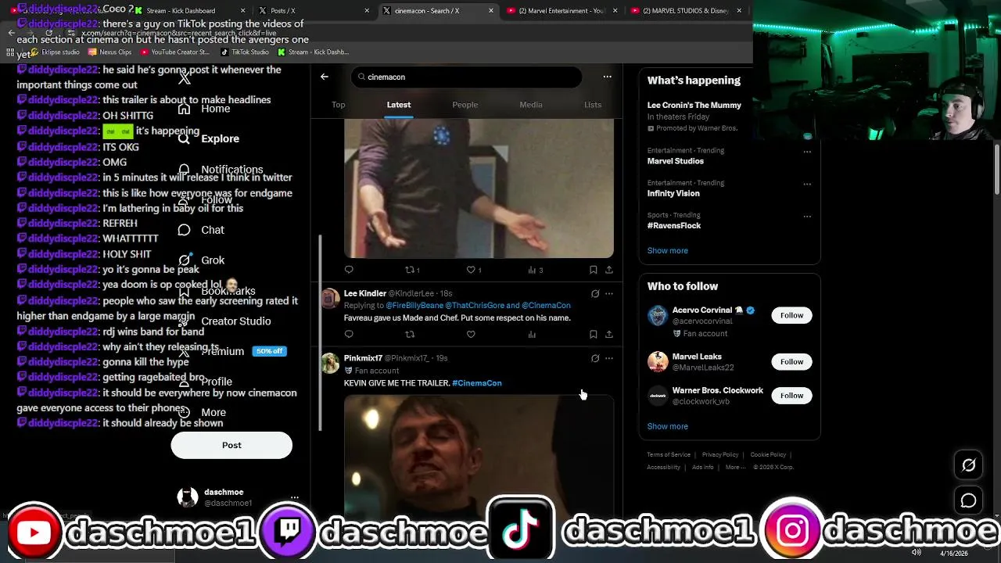View analytics for Lee Kindler's post

532,335
